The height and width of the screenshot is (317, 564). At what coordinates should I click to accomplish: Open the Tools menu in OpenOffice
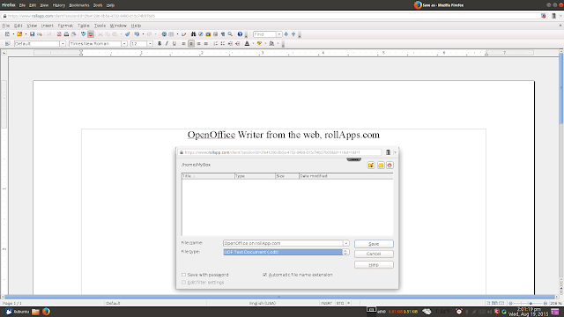click(100, 26)
